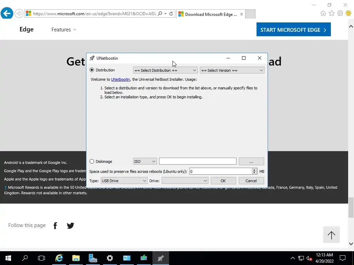Click the Facebook icon under Follow this page
Viewport: 354px width, 265px height.
pos(55,225)
